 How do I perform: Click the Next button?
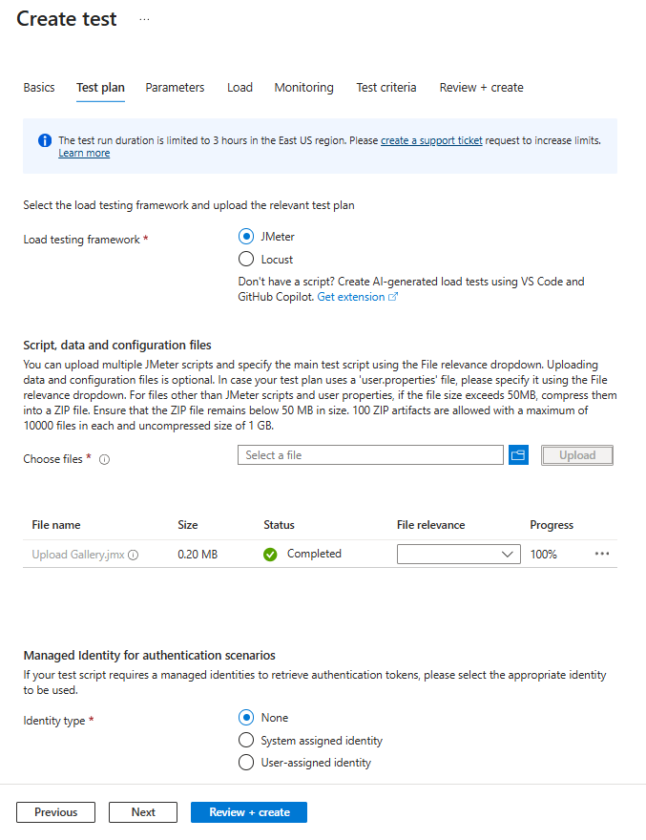(x=143, y=812)
